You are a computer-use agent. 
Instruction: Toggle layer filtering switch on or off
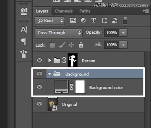coord(125,20)
